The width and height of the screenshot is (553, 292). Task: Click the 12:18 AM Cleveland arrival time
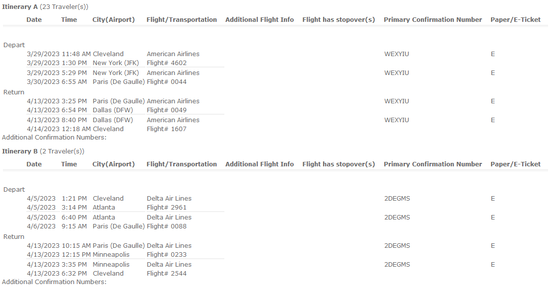click(76, 129)
